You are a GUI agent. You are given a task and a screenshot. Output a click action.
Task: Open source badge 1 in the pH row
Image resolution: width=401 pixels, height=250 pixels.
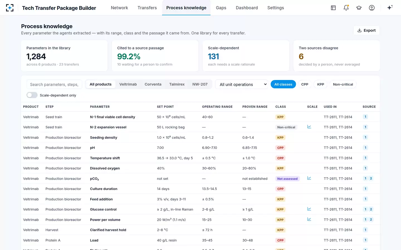365,147
